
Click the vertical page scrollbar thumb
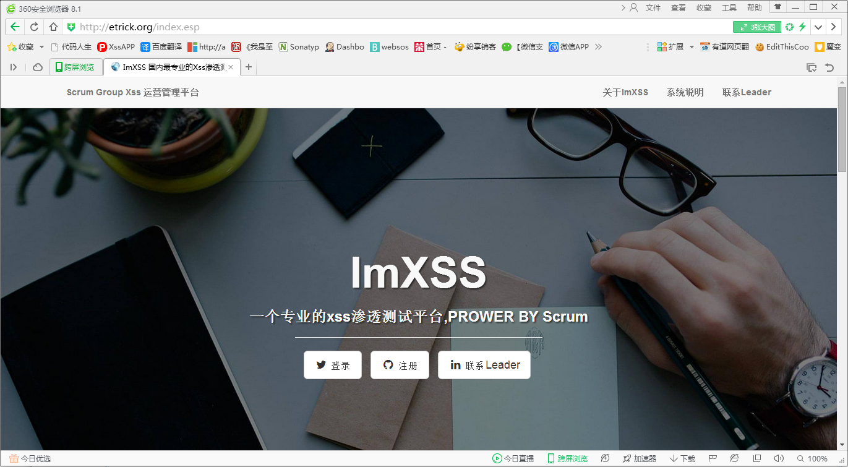[842, 130]
